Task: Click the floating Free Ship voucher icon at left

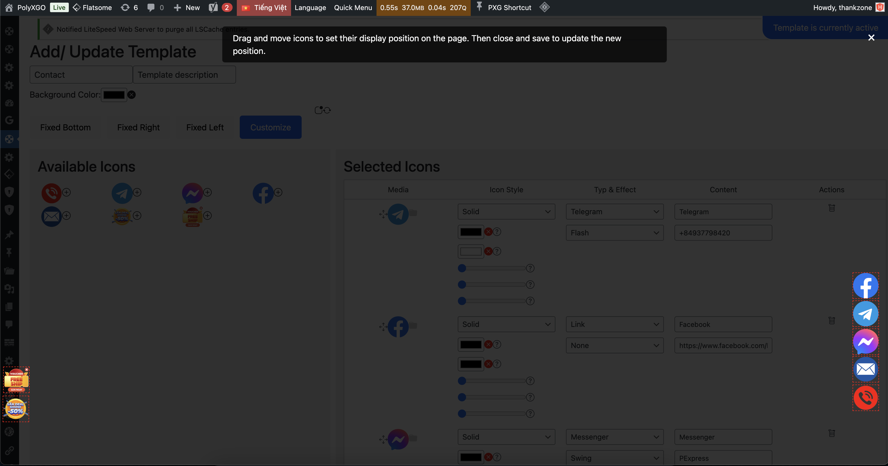Action: [x=16, y=380]
